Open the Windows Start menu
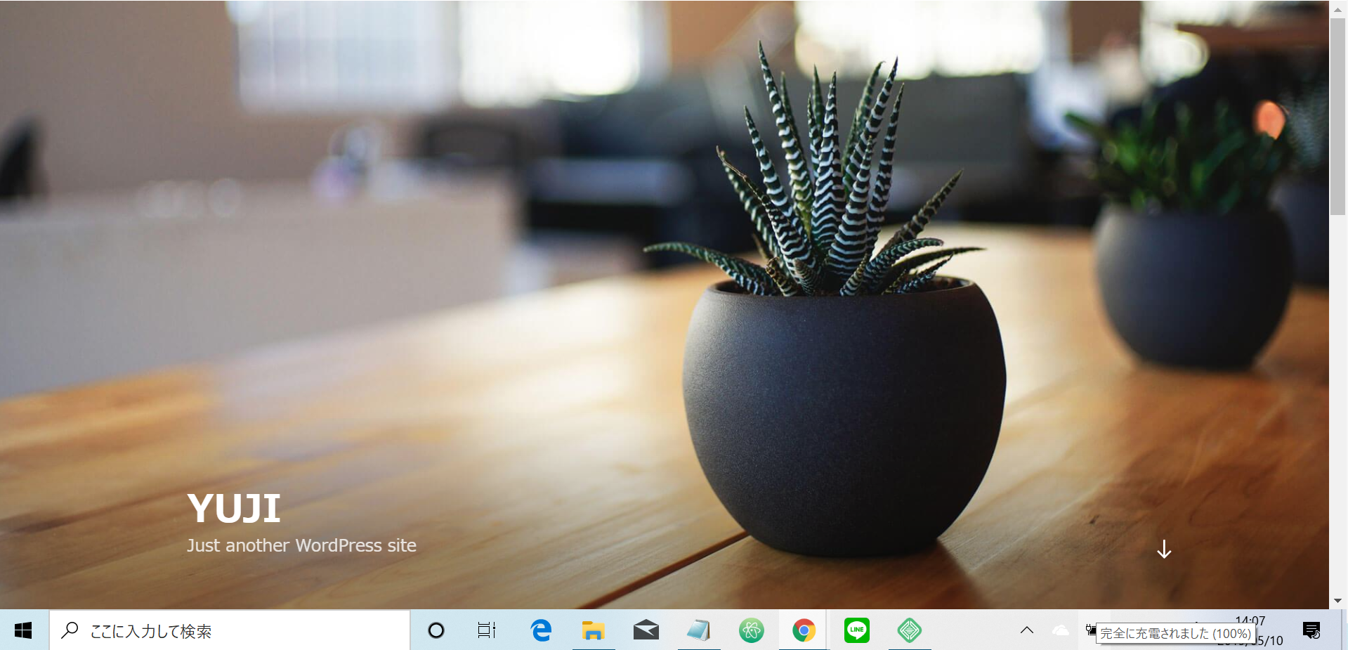This screenshot has height=650, width=1348. 23,630
